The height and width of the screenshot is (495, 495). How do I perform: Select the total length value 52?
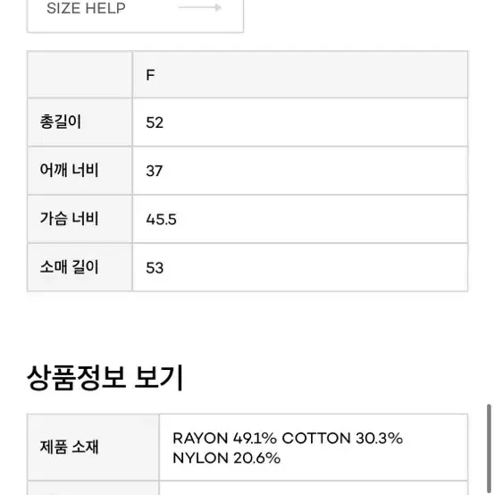click(x=155, y=122)
